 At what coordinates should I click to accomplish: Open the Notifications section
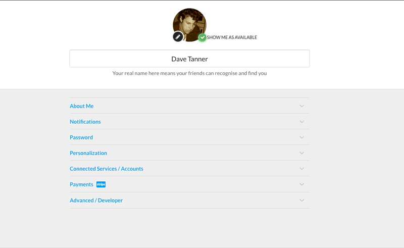pos(85,122)
